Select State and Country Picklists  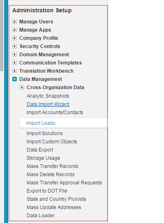coord(56,199)
